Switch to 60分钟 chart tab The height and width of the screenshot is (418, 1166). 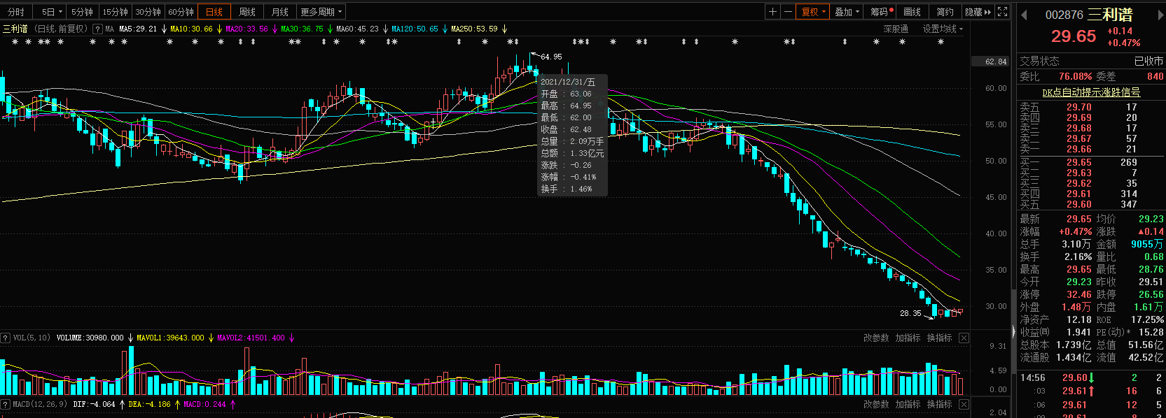(181, 12)
